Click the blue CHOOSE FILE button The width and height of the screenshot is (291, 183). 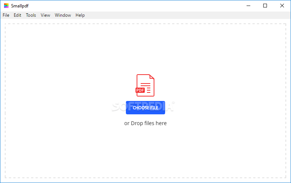tap(145, 108)
